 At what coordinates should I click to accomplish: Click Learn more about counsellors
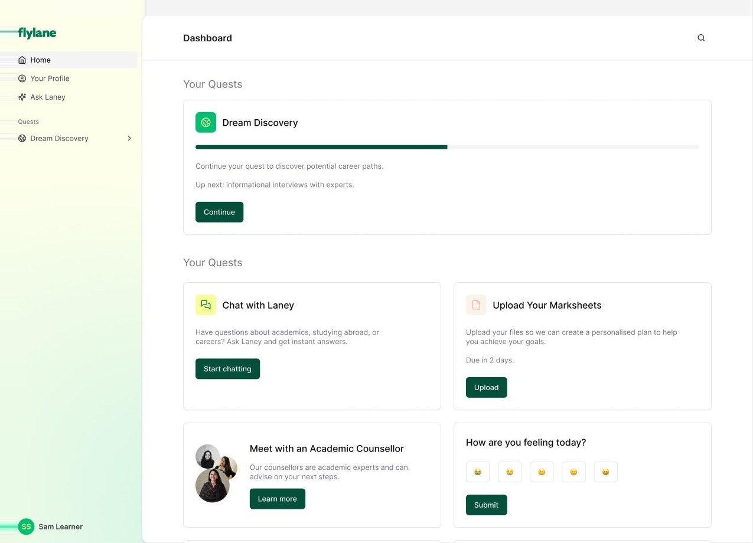point(277,499)
